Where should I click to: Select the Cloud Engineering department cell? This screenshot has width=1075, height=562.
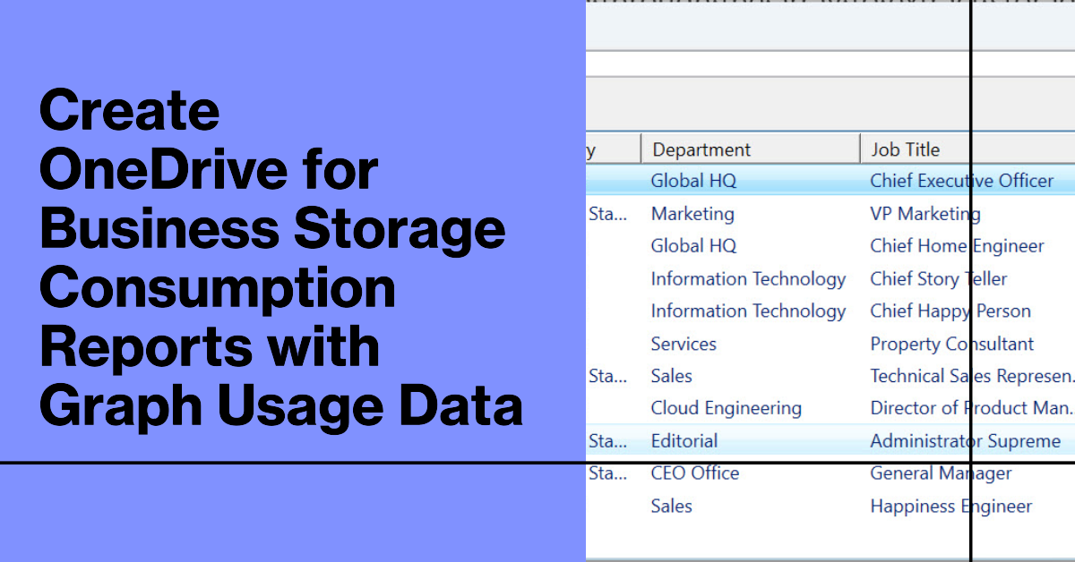(x=726, y=408)
